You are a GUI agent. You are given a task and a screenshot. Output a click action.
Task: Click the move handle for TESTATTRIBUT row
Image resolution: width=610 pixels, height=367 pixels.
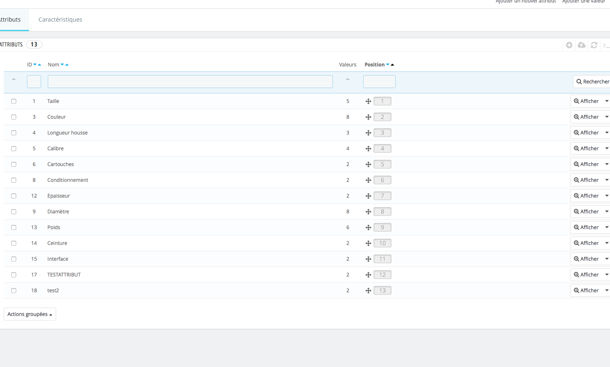click(x=368, y=275)
